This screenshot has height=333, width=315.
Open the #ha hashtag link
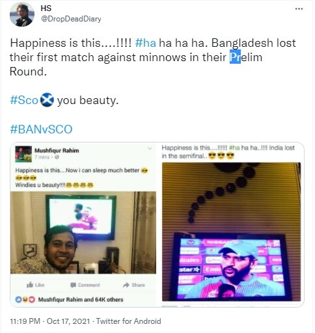(x=146, y=43)
